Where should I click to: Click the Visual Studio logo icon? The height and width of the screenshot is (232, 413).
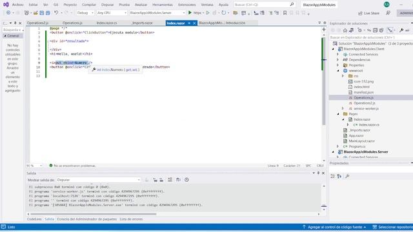6,5
